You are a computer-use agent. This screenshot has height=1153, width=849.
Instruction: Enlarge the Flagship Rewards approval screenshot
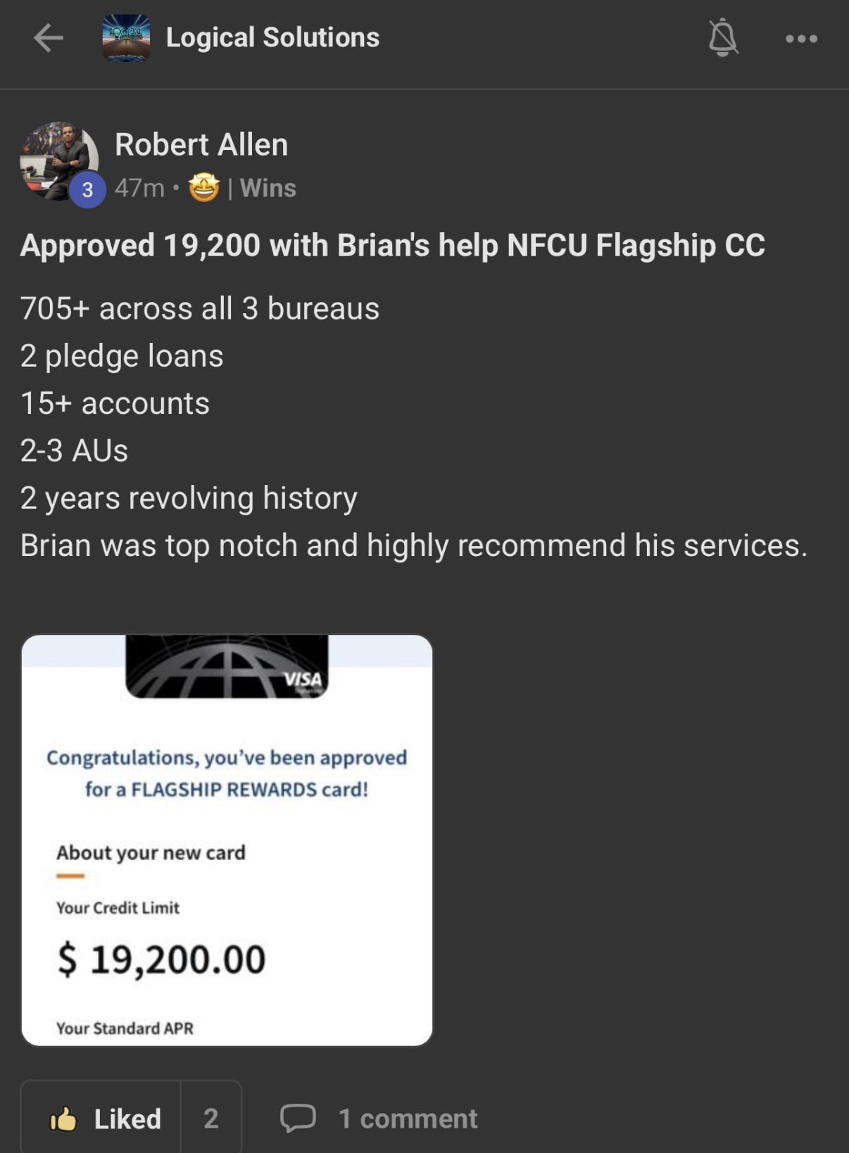click(x=227, y=840)
